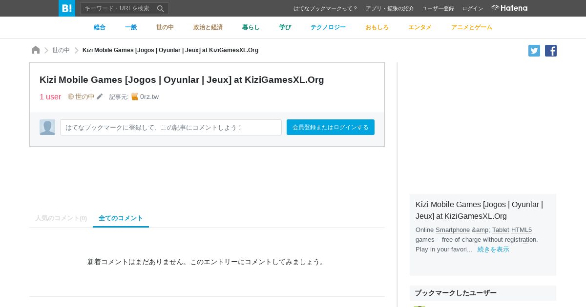Select the 暮らし category
586x307 pixels.
pos(251,27)
